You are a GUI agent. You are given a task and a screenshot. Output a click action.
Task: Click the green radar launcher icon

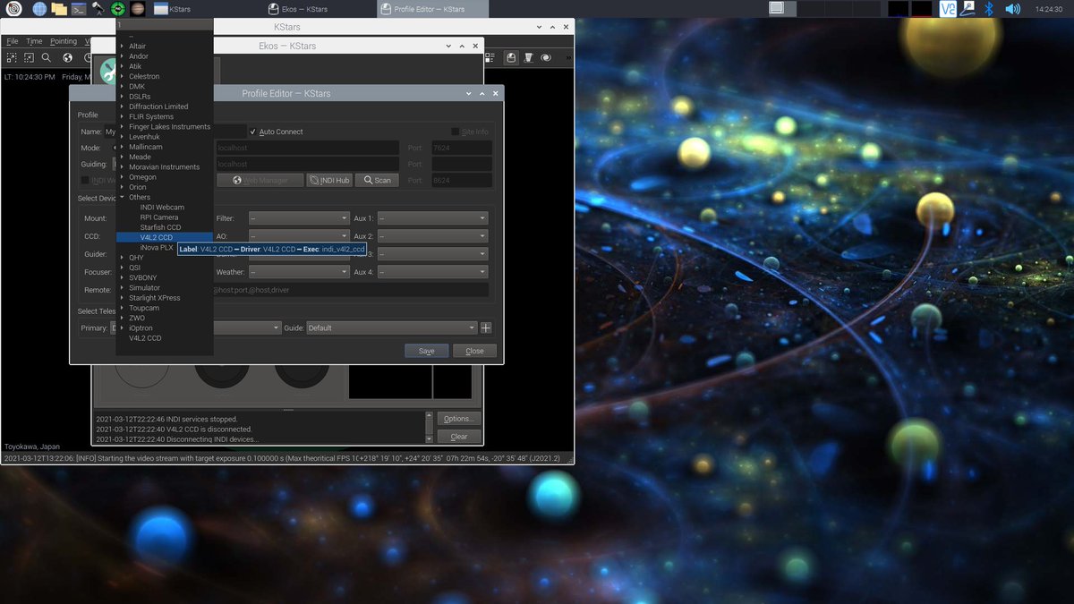pos(118,9)
